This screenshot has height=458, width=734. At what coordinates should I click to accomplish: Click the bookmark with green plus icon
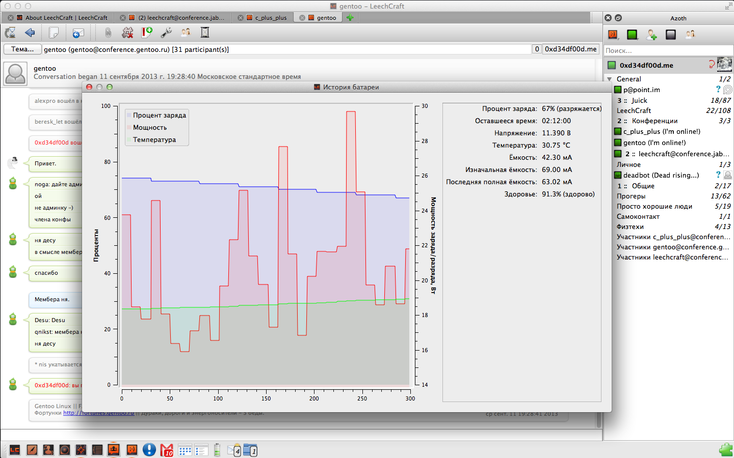click(147, 33)
